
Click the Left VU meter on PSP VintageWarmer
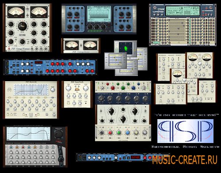point(16,12)
